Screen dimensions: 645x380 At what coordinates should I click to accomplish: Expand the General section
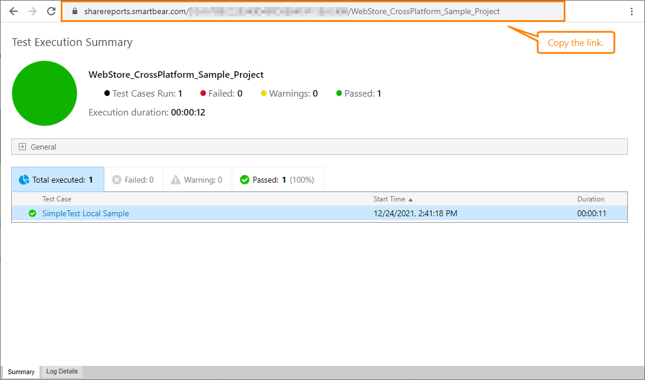pos(22,146)
